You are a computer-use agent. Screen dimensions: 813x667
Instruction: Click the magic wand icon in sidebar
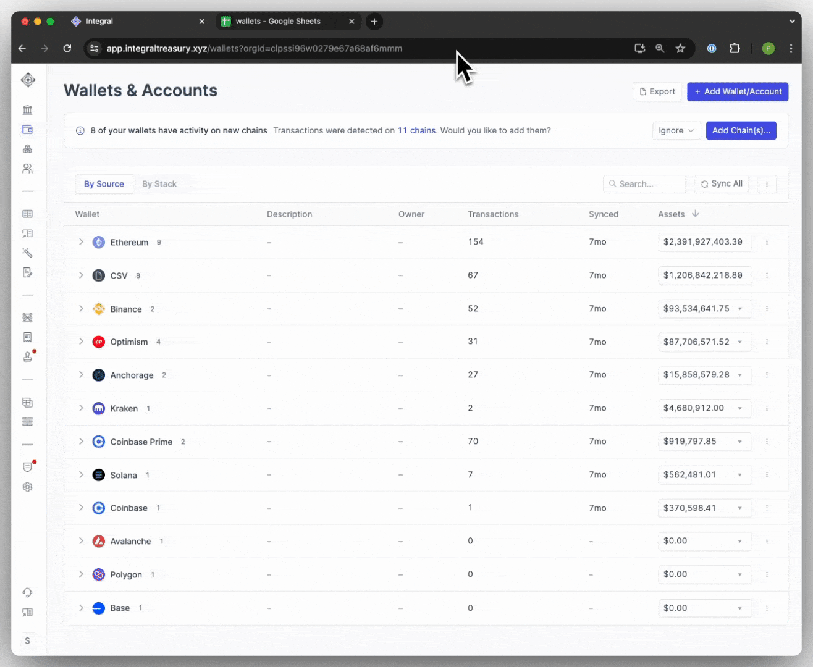tap(28, 253)
